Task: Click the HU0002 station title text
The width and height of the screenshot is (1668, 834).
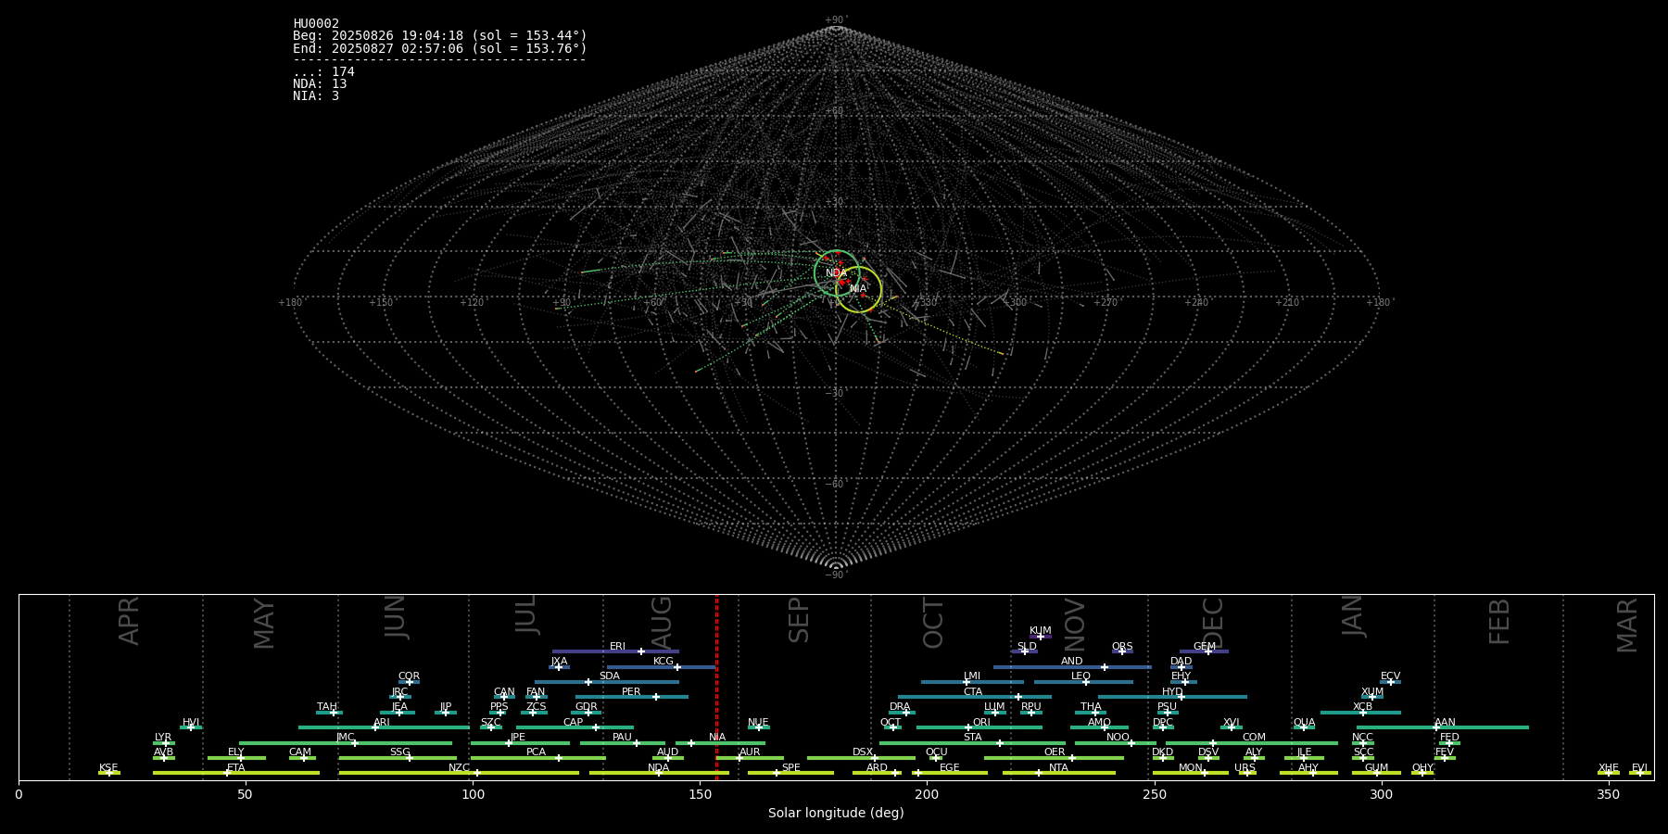Action: coord(316,24)
